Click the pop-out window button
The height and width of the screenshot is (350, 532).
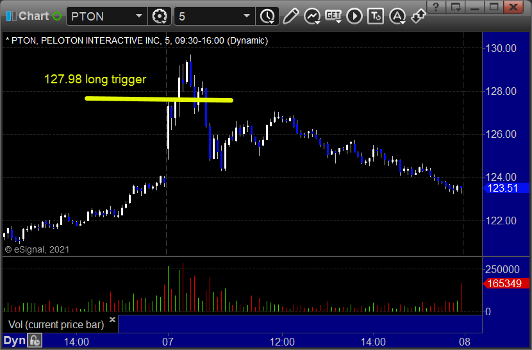tap(455, 7)
